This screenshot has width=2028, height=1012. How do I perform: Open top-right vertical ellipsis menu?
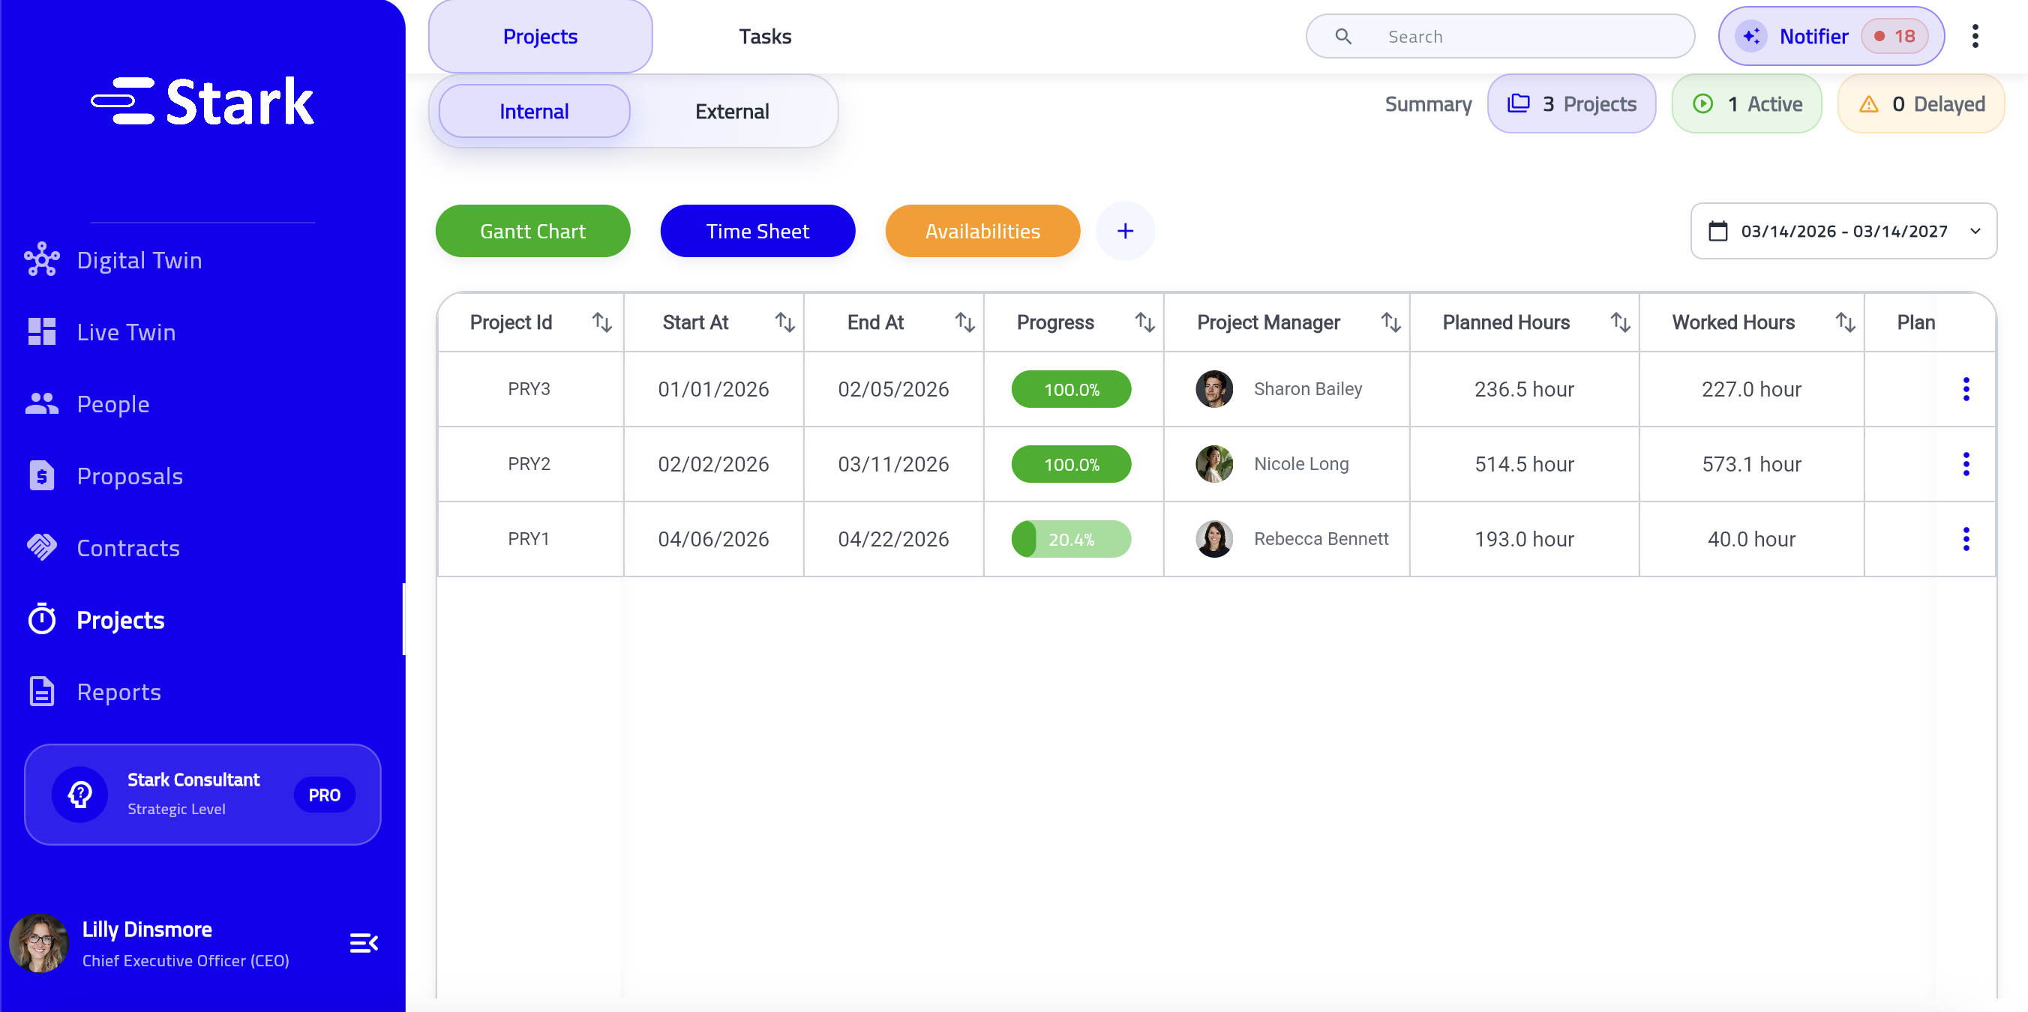1975,36
